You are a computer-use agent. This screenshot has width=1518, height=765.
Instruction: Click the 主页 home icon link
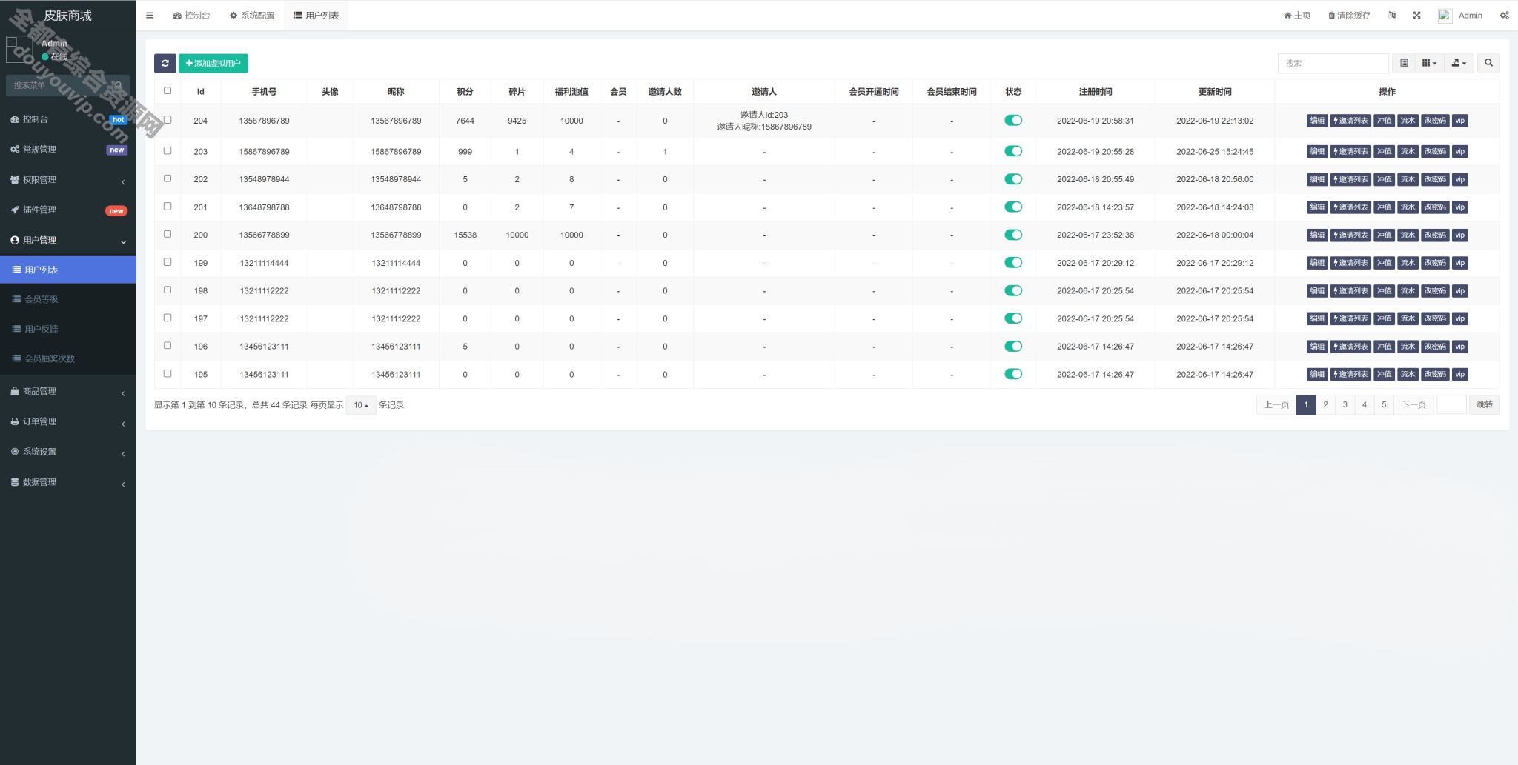click(x=1297, y=15)
